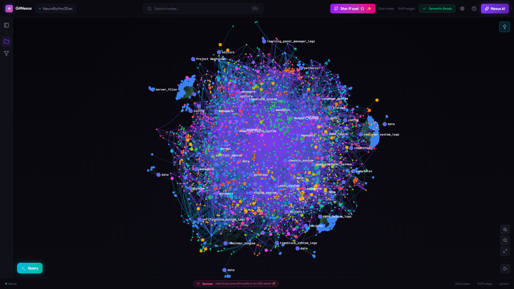
Task: Open the help dialog
Action: 474,8
